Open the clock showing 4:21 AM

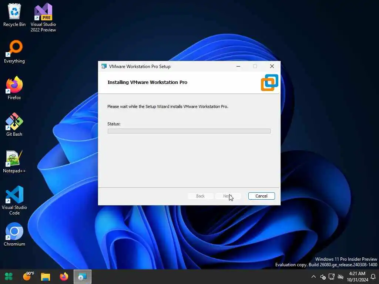click(357, 277)
